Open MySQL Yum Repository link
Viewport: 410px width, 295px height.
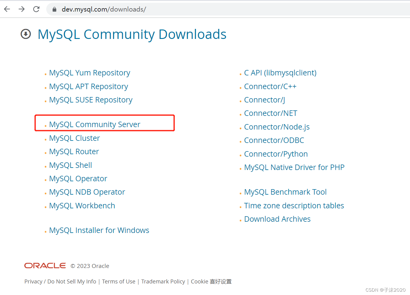pos(90,73)
